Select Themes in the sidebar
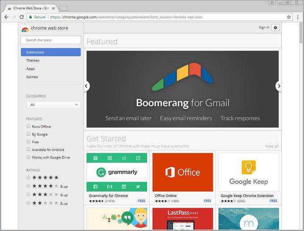The width and height of the screenshot is (304, 231). pyautogui.click(x=33, y=61)
